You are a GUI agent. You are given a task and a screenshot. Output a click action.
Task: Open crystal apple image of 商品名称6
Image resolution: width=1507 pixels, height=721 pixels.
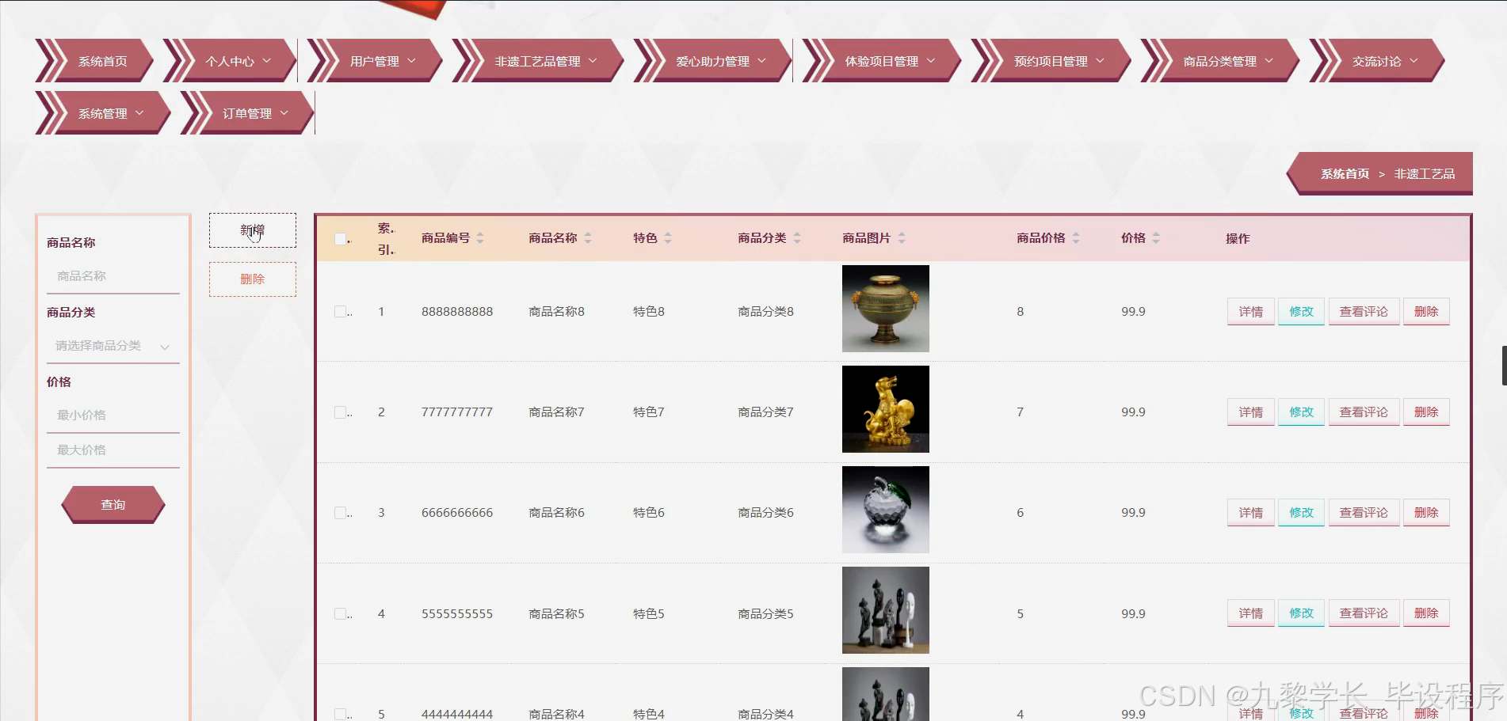click(x=886, y=510)
